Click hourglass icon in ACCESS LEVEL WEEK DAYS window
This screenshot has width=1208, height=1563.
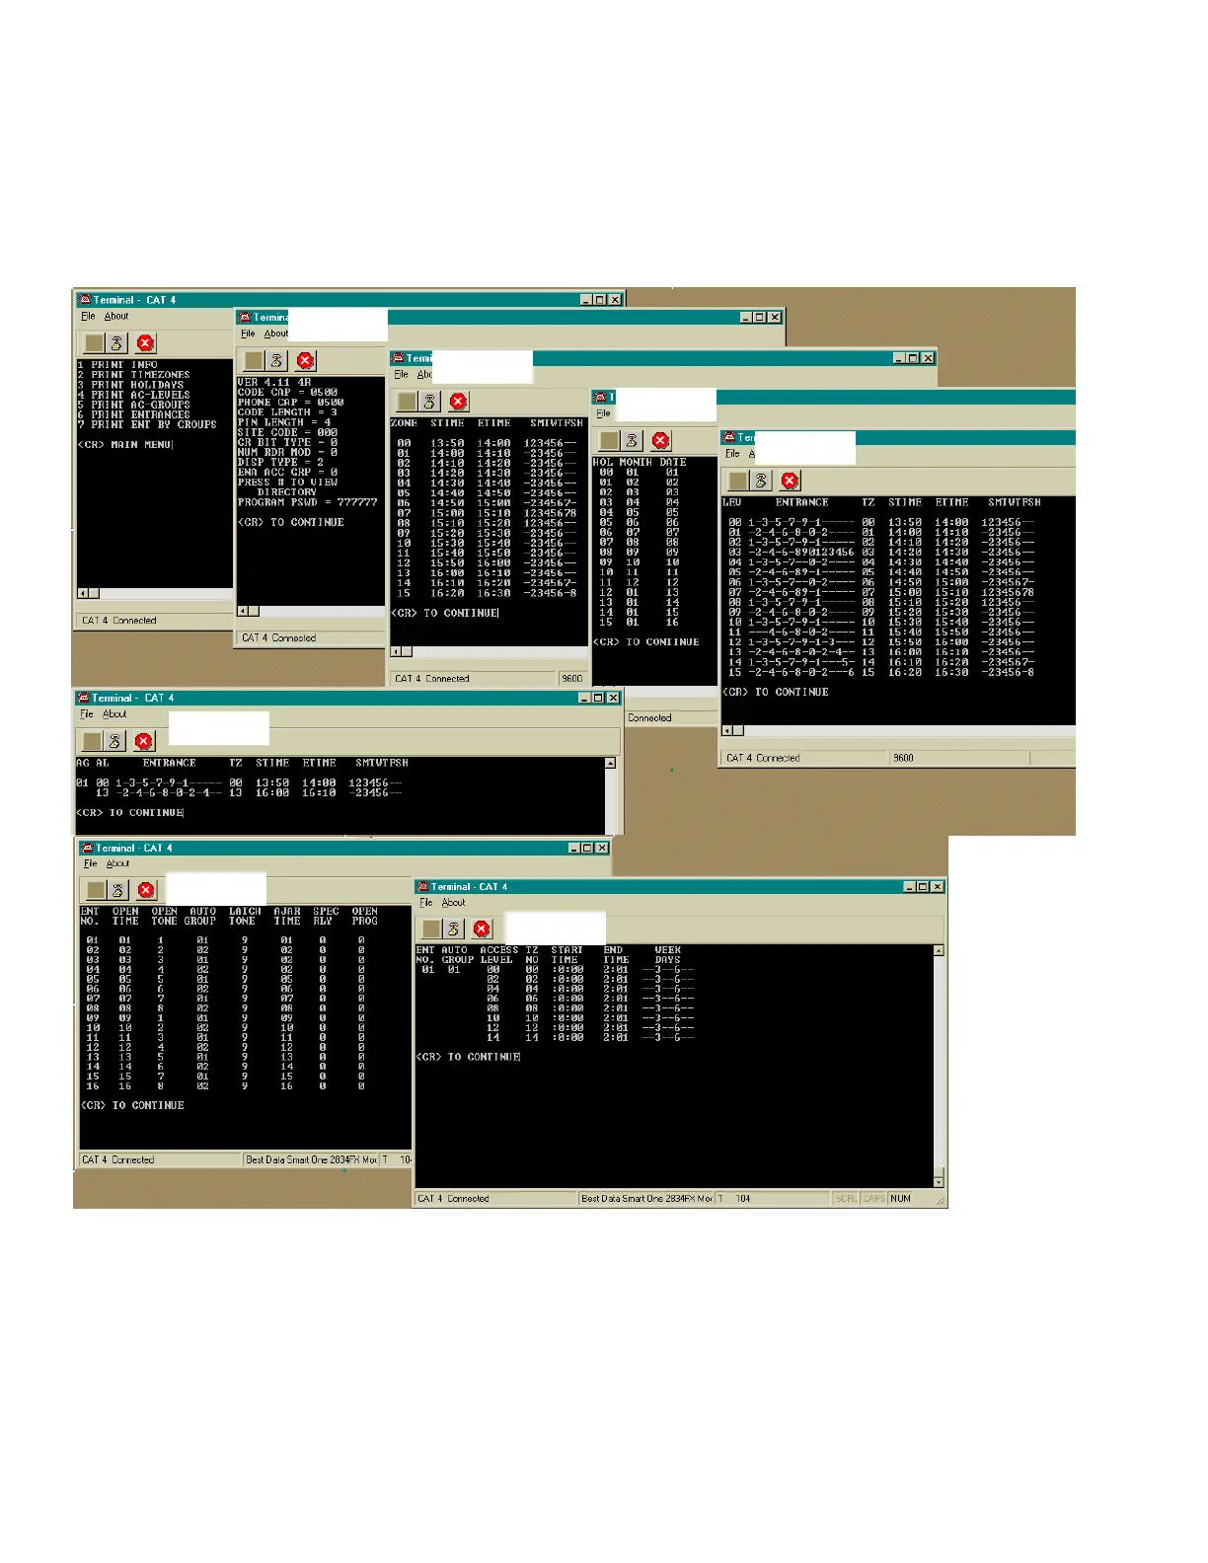pos(453,929)
